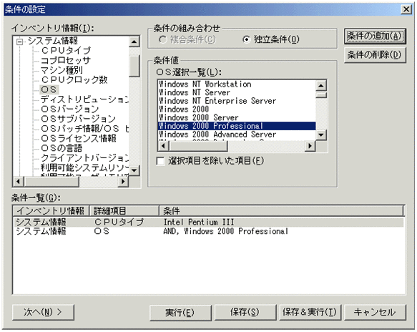Click インベントリ情報 column header
This screenshot has height=332, width=417.
(x=51, y=211)
